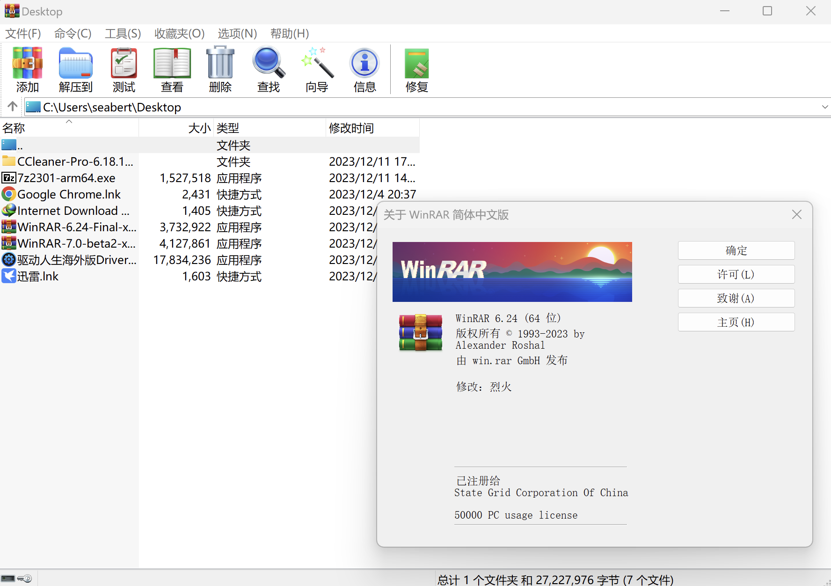This screenshot has height=586, width=831.
Task: Open the Favorites (收藏夹) menu
Action: point(179,34)
